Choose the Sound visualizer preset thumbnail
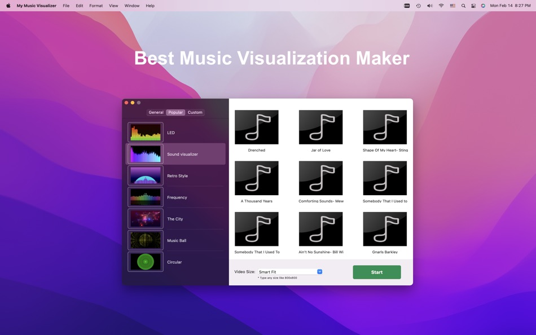 145,154
